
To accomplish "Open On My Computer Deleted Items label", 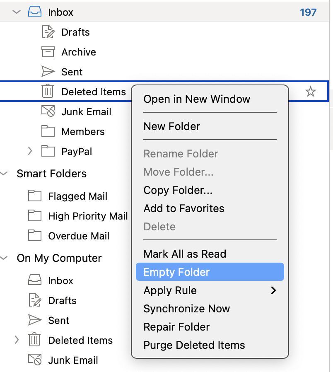I will tap(80, 341).
